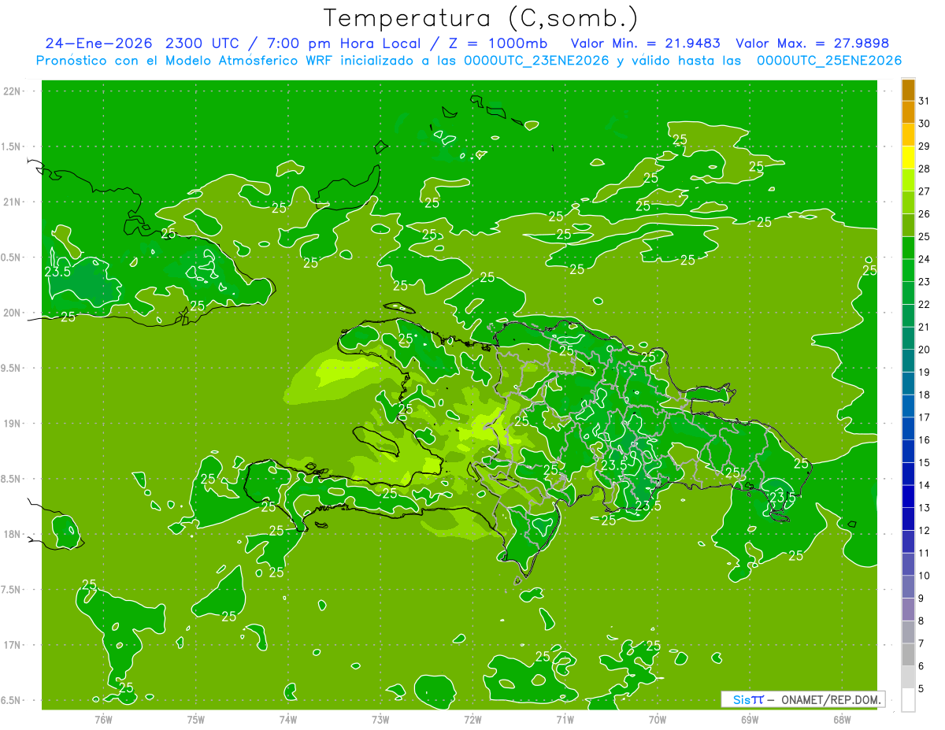The height and width of the screenshot is (730, 945).
Task: Click the '18N' latitude axis label
Action: [x=12, y=534]
